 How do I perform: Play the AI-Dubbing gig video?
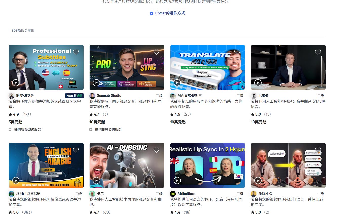(96, 181)
